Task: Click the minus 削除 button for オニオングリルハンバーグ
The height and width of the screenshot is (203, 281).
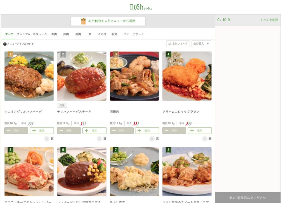Action: [x=16, y=130]
